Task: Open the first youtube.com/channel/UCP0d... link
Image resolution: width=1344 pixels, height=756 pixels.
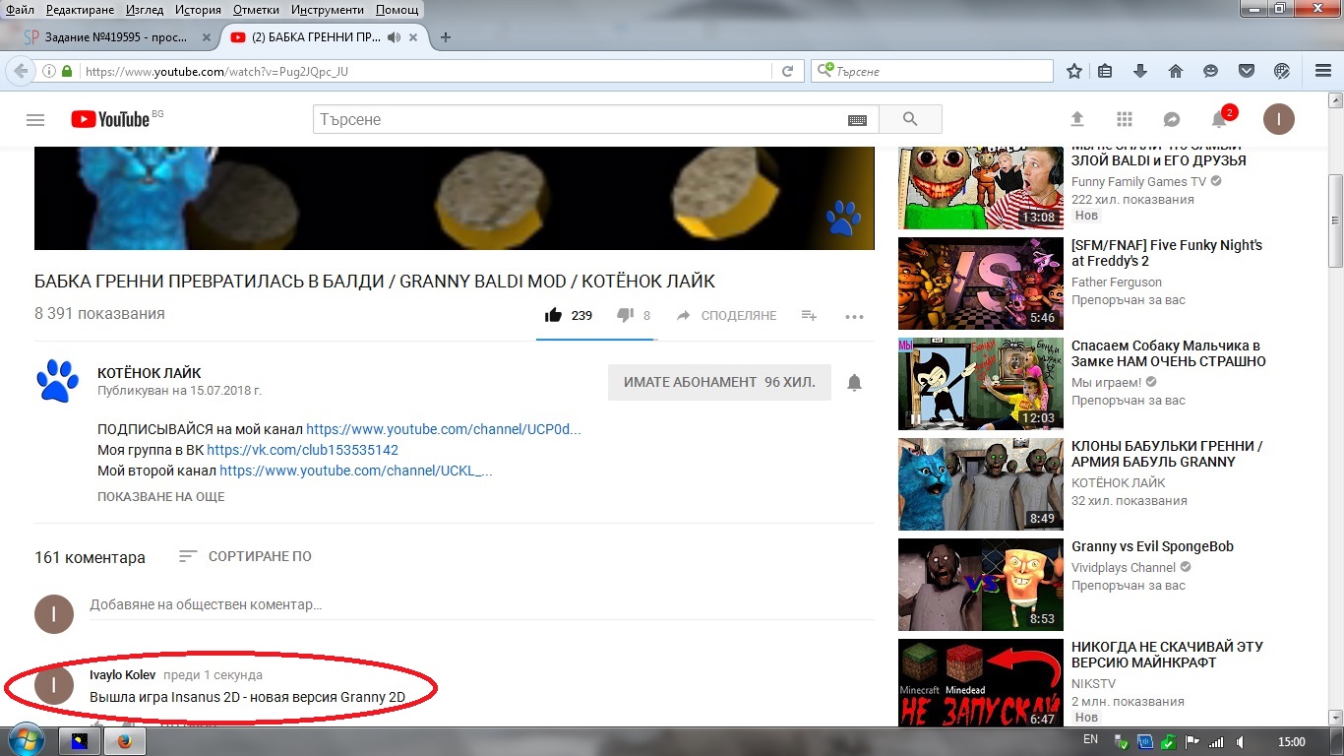Action: 444,429
